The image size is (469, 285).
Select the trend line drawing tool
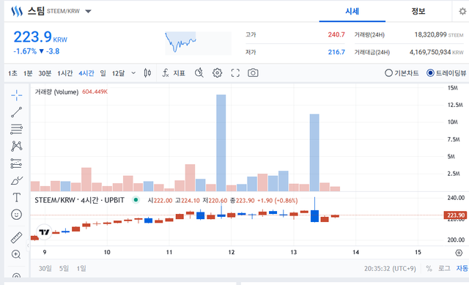pyautogui.click(x=16, y=112)
